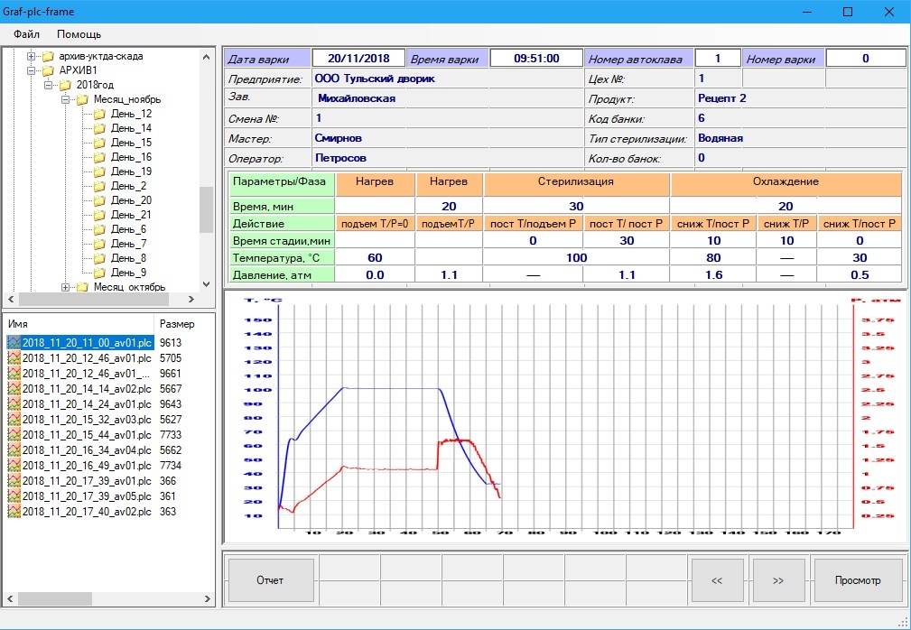The height and width of the screenshot is (630, 911).
Task: Click the Отчет button
Action: point(270,580)
